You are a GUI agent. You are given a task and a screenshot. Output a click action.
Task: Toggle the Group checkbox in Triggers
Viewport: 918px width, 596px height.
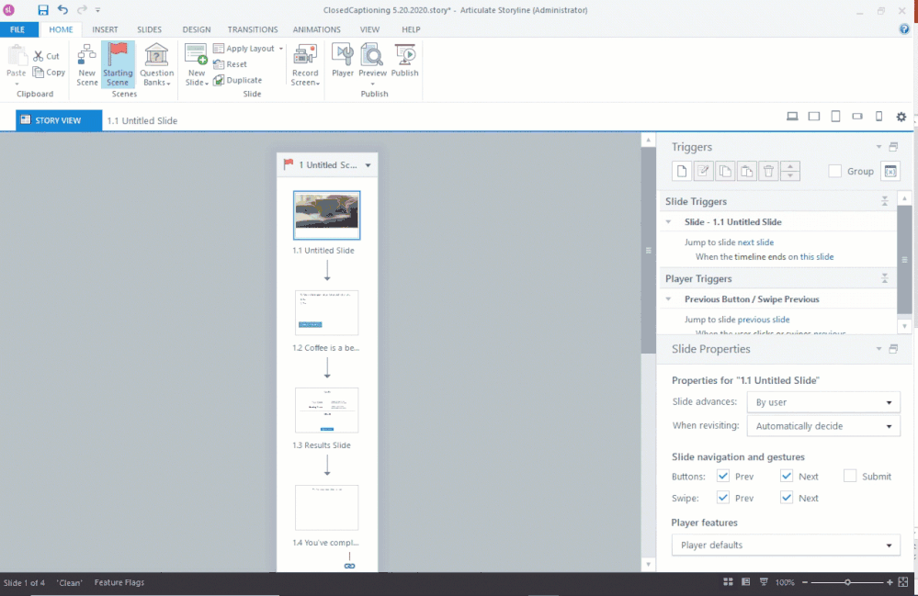(x=834, y=171)
